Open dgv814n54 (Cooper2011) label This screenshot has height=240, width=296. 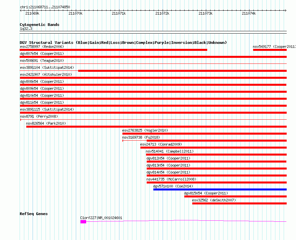[168, 172]
